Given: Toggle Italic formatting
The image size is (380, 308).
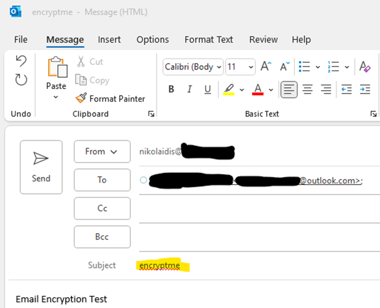Looking at the screenshot, I should [190, 90].
